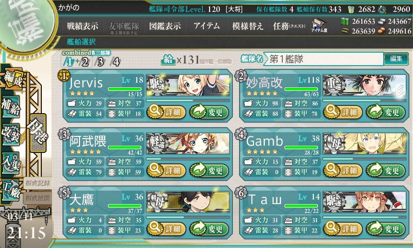Open the 補給 resupply sidebar icon
Image resolution: width=413 pixels, height=248 pixels.
pyautogui.click(x=10, y=106)
